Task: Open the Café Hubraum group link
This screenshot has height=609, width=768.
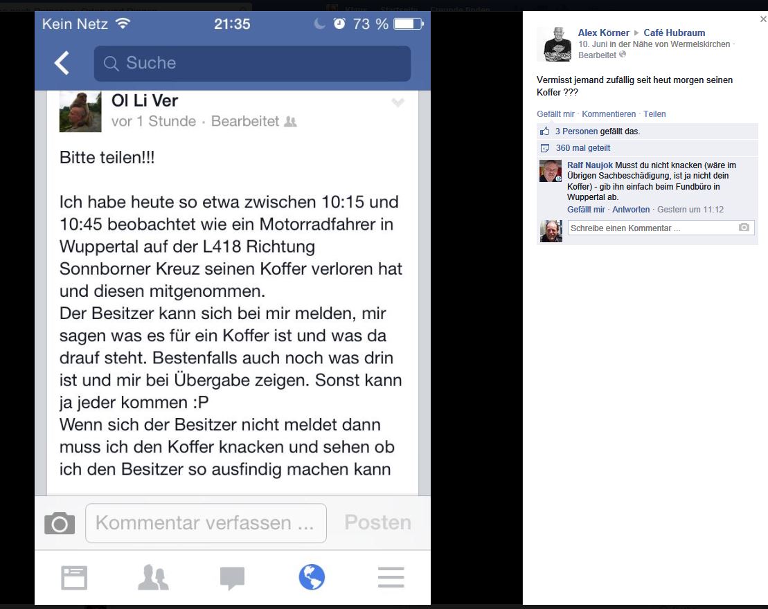Action: click(x=674, y=33)
